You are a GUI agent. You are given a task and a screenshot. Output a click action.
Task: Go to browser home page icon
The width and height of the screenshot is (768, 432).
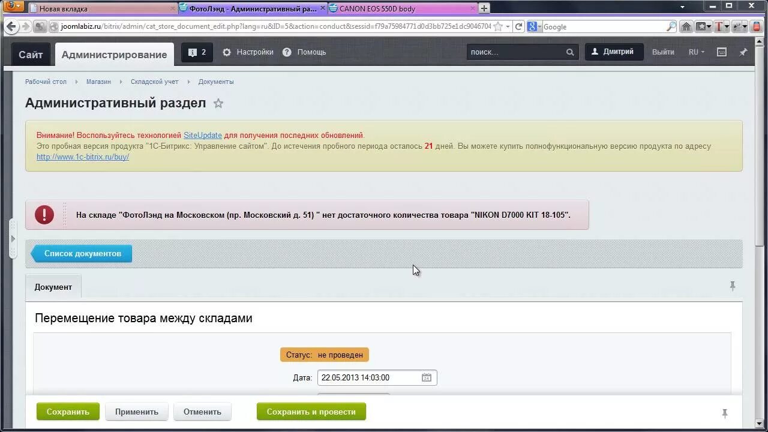pyautogui.click(x=686, y=26)
